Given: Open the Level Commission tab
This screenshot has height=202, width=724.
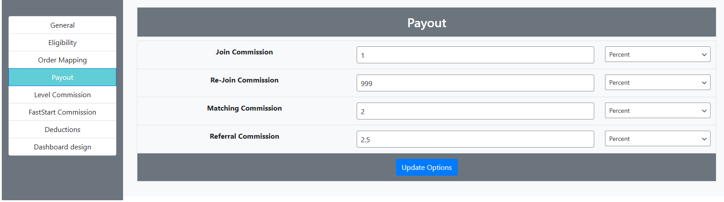Looking at the screenshot, I should pyautogui.click(x=62, y=95).
